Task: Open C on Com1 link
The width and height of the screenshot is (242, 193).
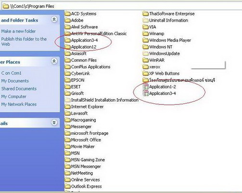Action: 11,73
